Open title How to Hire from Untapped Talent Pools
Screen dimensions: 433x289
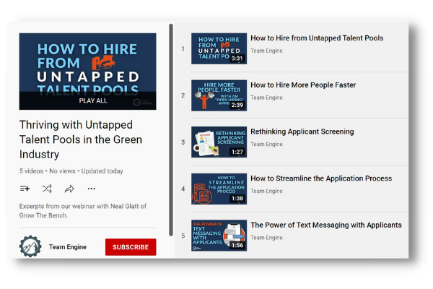pyautogui.click(x=317, y=38)
